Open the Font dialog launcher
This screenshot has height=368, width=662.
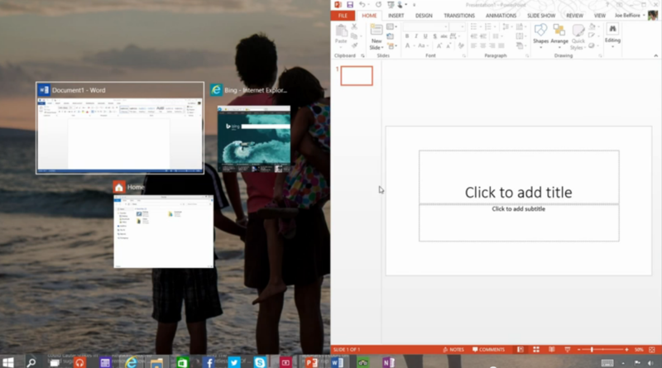pyautogui.click(x=464, y=55)
